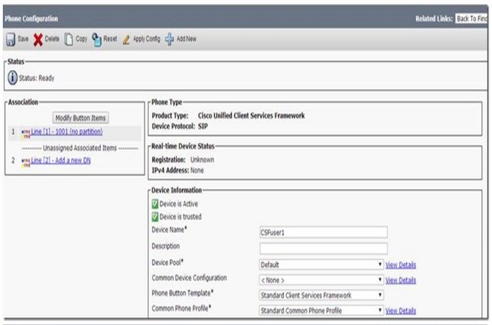
Task: Open the Common Device Configuration dropdown
Action: 321,280
